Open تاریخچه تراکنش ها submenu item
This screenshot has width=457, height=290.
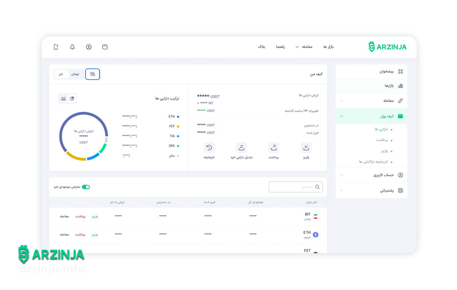point(374,162)
